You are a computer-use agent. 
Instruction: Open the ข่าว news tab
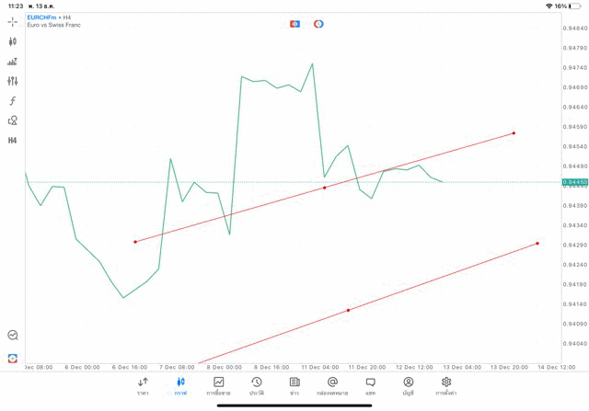pyautogui.click(x=294, y=386)
